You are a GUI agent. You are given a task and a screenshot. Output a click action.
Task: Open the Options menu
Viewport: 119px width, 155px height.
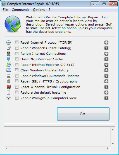(x=39, y=10)
